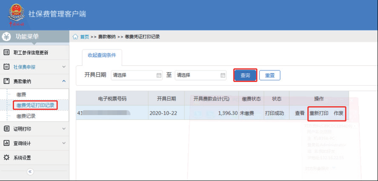Click the start date 请选择 input field
Viewport: 378px width, 181px height.
tap(133, 75)
